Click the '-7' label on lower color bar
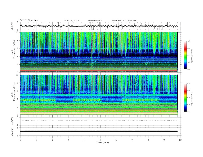The height and width of the screenshot is (157, 203). pos(189,112)
